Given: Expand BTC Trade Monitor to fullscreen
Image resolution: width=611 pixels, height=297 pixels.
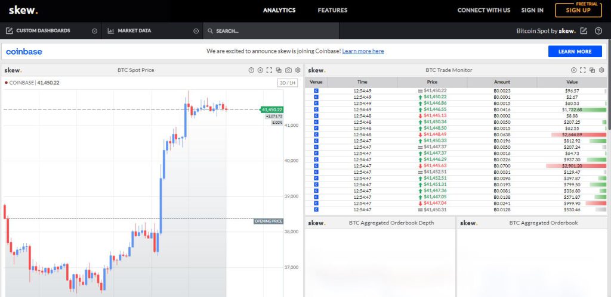Looking at the screenshot, I should click(583, 70).
